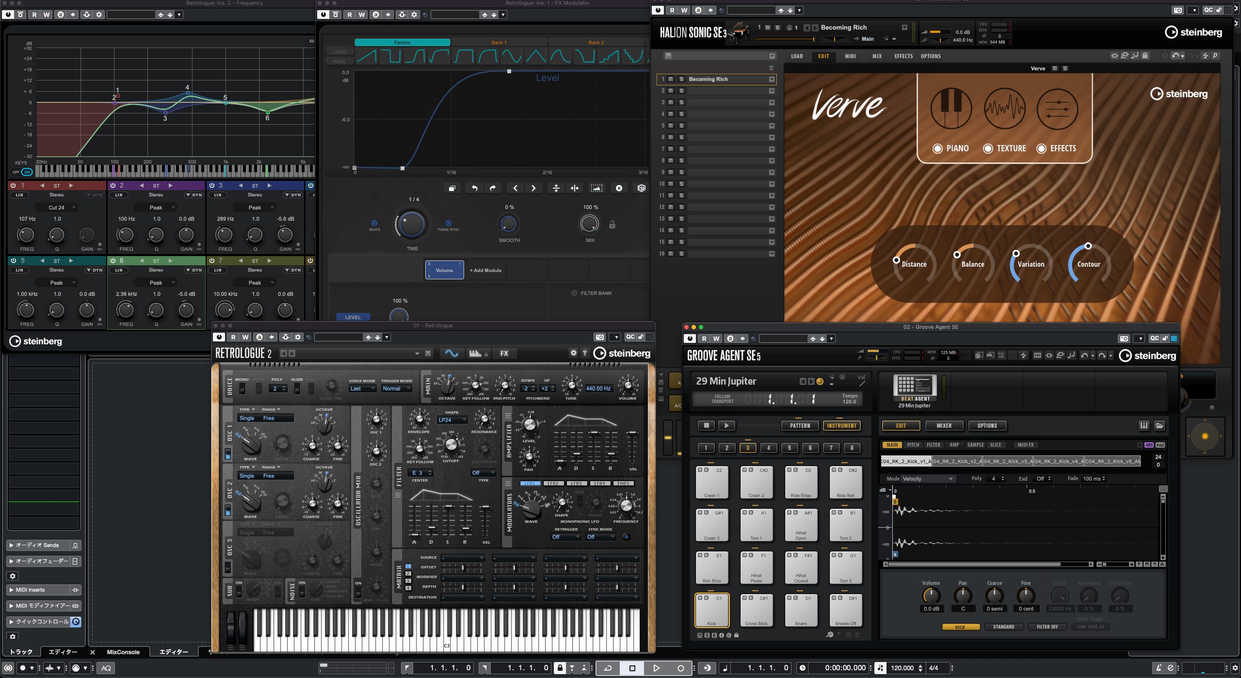Show the Retrologue oscillator sine page
This screenshot has width=1241, height=678.
[451, 354]
